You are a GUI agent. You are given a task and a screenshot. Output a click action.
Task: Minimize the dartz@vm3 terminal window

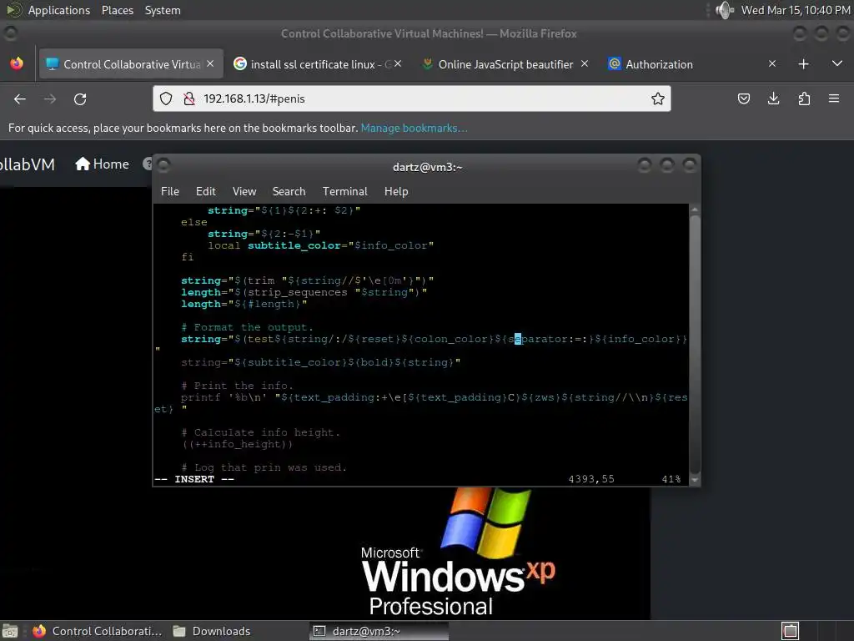(645, 165)
